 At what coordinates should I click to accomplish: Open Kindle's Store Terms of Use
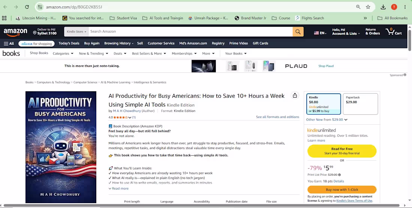354,201
